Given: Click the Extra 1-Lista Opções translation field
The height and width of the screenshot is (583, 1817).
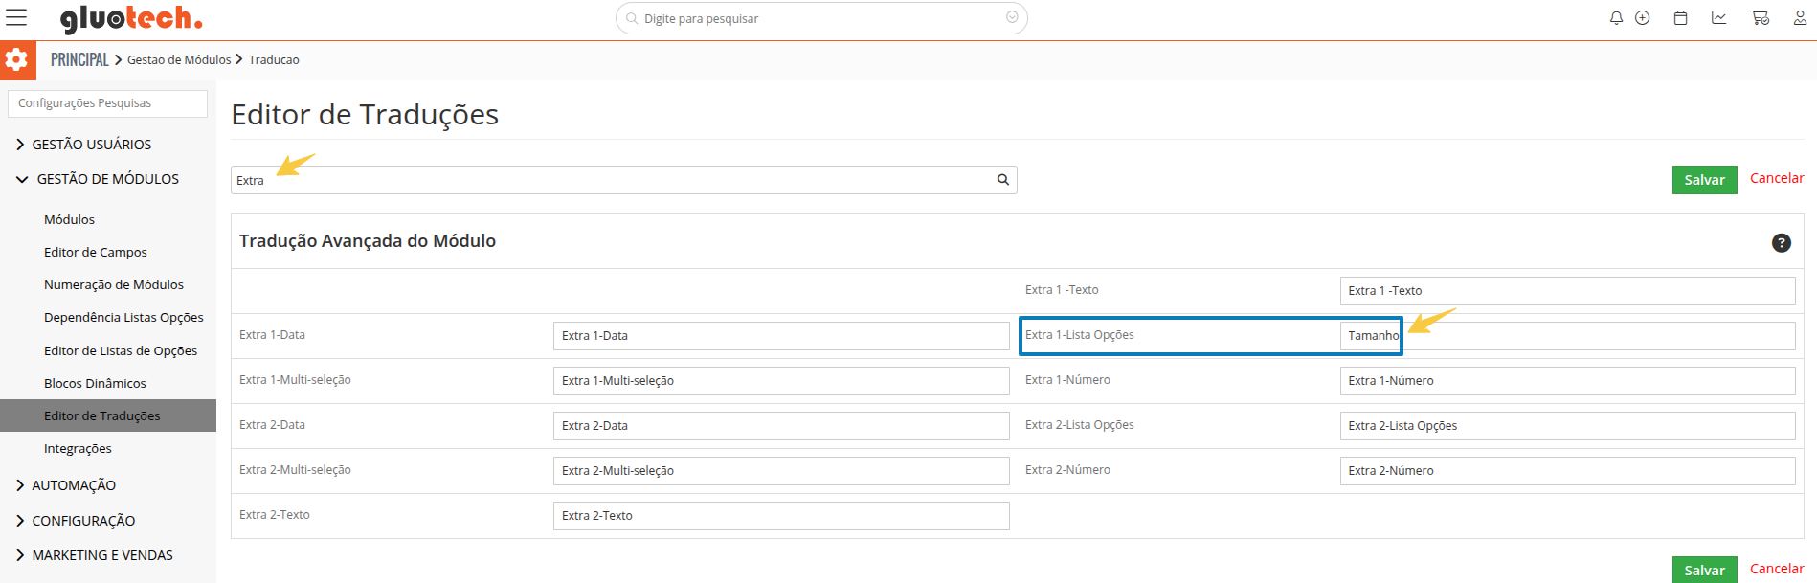Looking at the screenshot, I should (1566, 336).
